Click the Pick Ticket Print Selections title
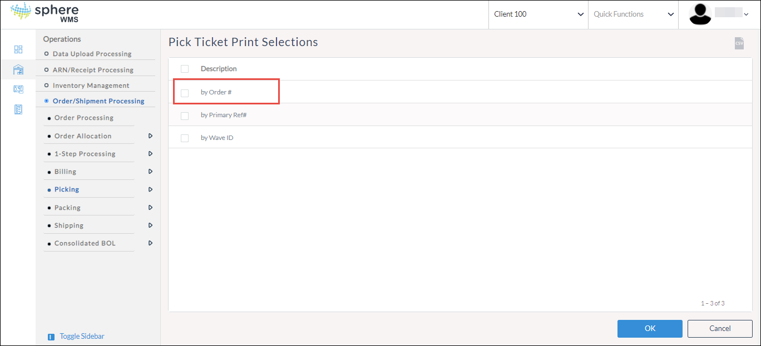This screenshot has width=761, height=346. pos(243,42)
